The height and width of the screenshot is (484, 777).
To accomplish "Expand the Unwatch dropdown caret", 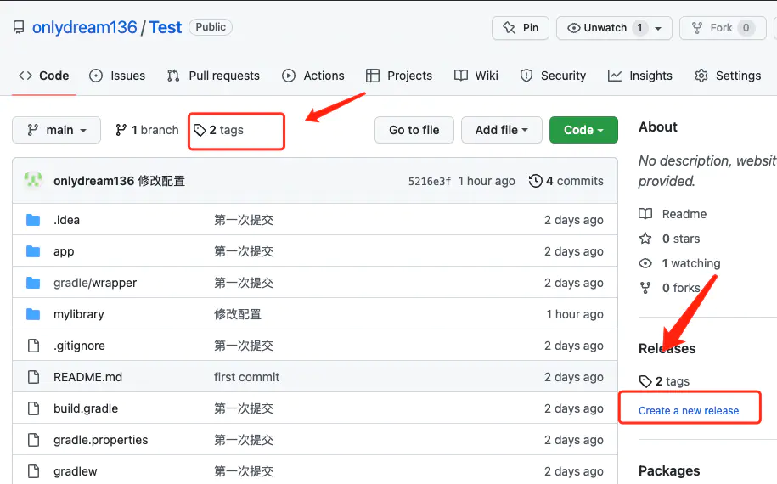I will point(658,28).
